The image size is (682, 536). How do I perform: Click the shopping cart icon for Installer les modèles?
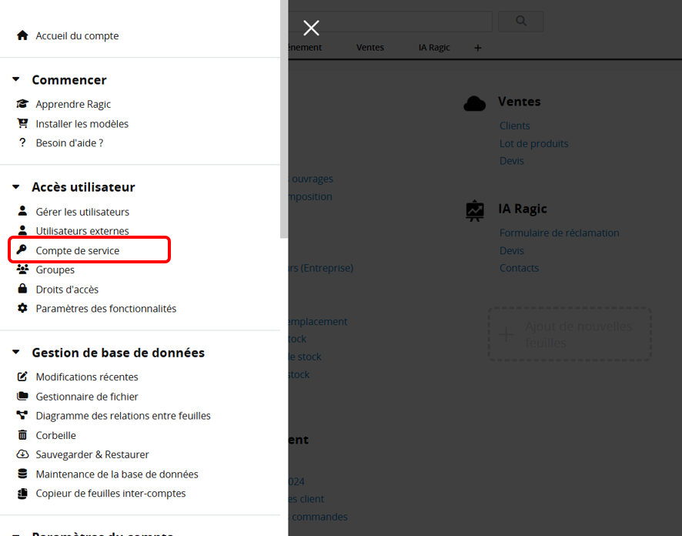[22, 123]
